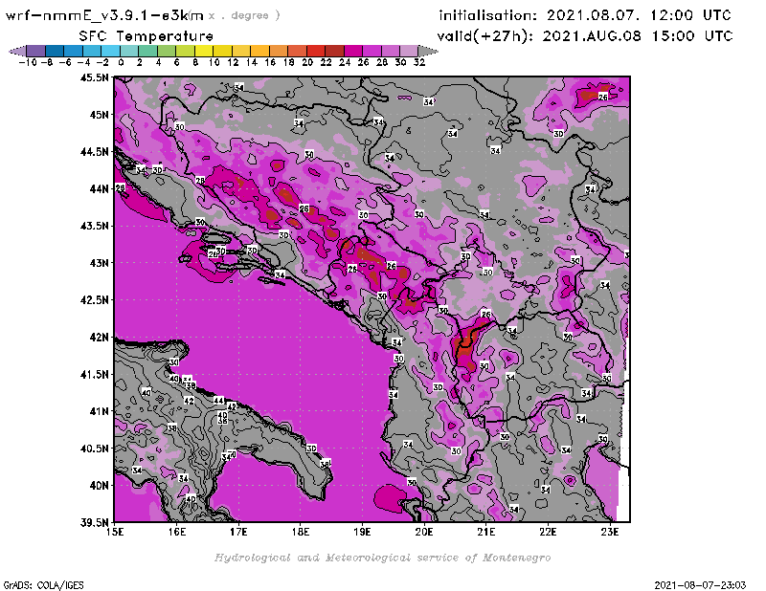The image size is (766, 591).
Task: Click the '20E' longitude label
Action: pyautogui.click(x=424, y=532)
